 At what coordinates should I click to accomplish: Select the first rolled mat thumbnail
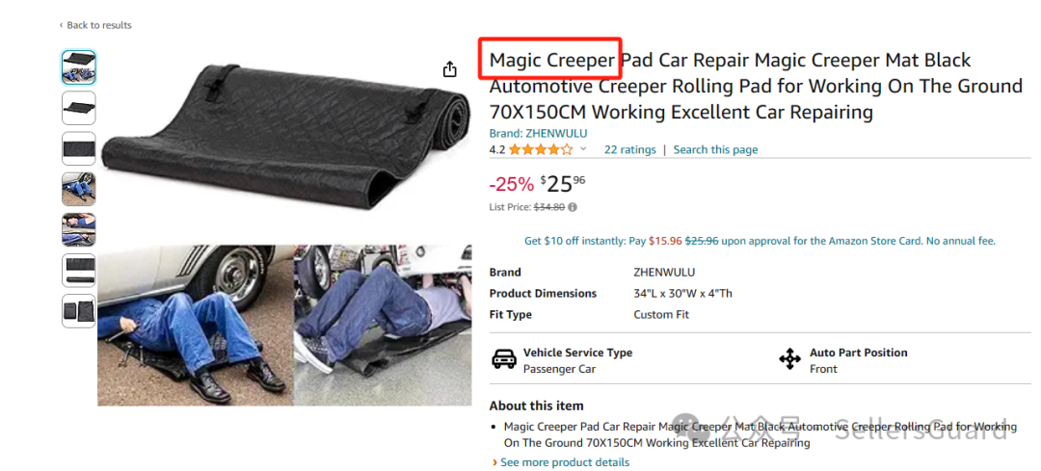tap(79, 67)
